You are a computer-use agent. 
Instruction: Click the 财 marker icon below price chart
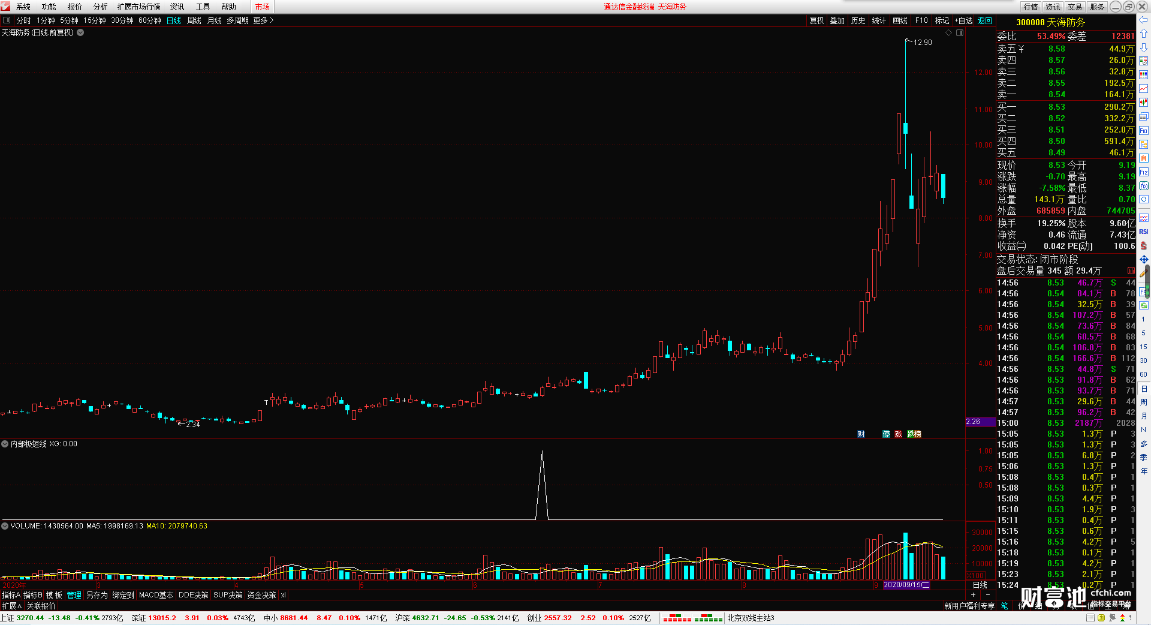click(x=861, y=434)
